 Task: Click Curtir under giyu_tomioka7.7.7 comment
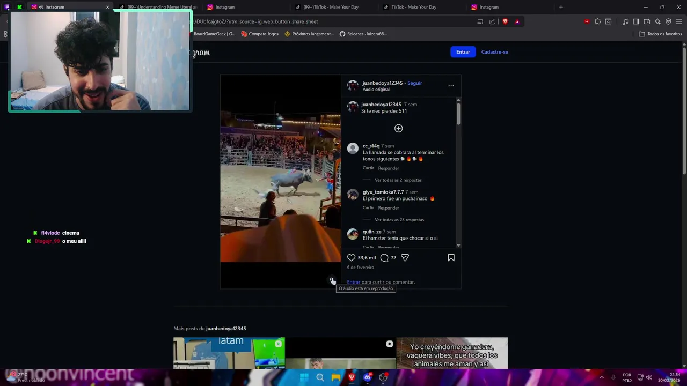(368, 208)
